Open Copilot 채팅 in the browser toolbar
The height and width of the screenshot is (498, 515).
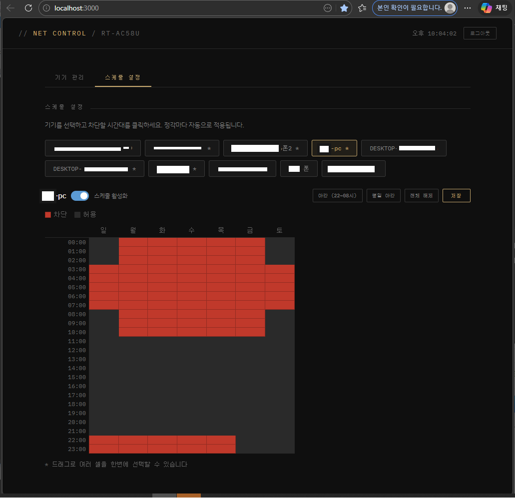pyautogui.click(x=494, y=8)
